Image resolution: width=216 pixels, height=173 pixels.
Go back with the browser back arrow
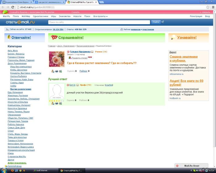click(3, 7)
